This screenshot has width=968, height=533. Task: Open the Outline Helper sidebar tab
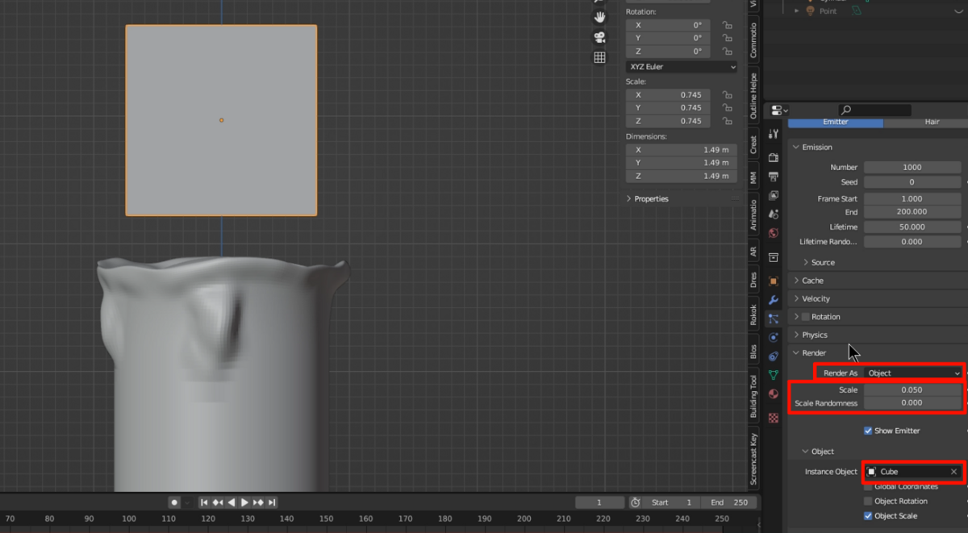click(753, 96)
